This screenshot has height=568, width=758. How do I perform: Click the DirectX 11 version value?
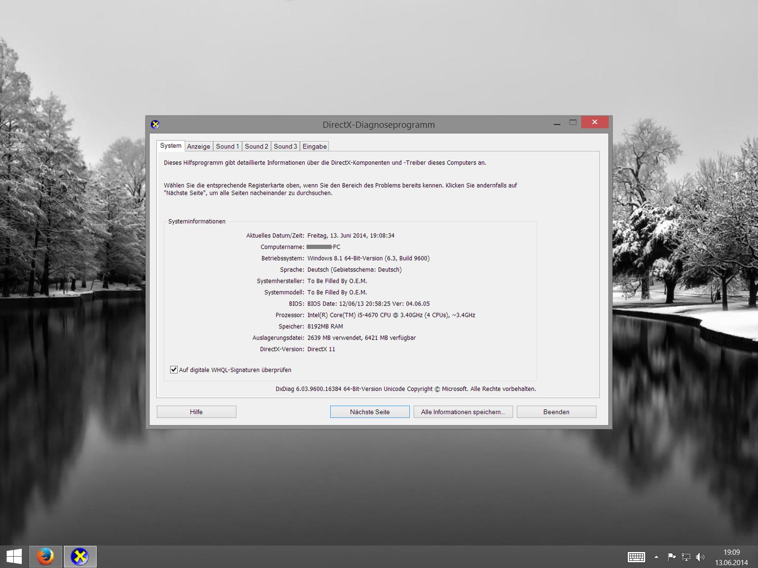coord(321,349)
